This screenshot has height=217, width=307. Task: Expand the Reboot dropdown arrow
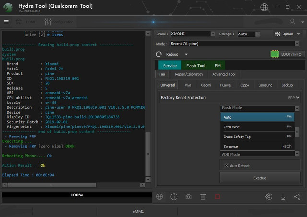pos(186,54)
